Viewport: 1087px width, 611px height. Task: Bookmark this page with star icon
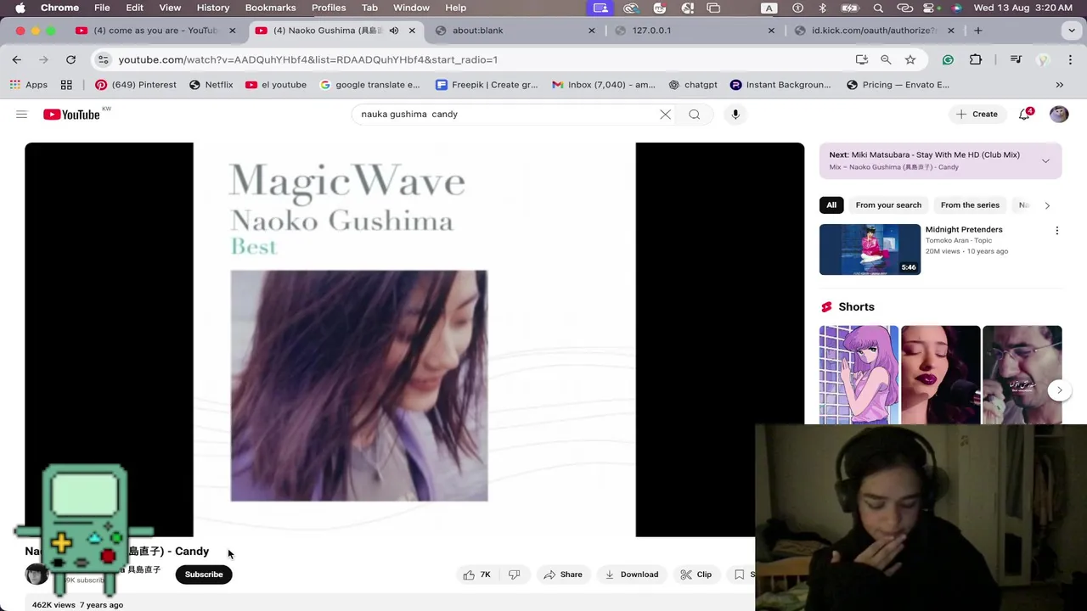coord(910,59)
